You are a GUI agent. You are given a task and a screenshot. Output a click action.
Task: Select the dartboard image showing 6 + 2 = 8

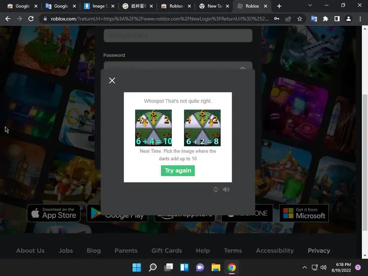[202, 128]
